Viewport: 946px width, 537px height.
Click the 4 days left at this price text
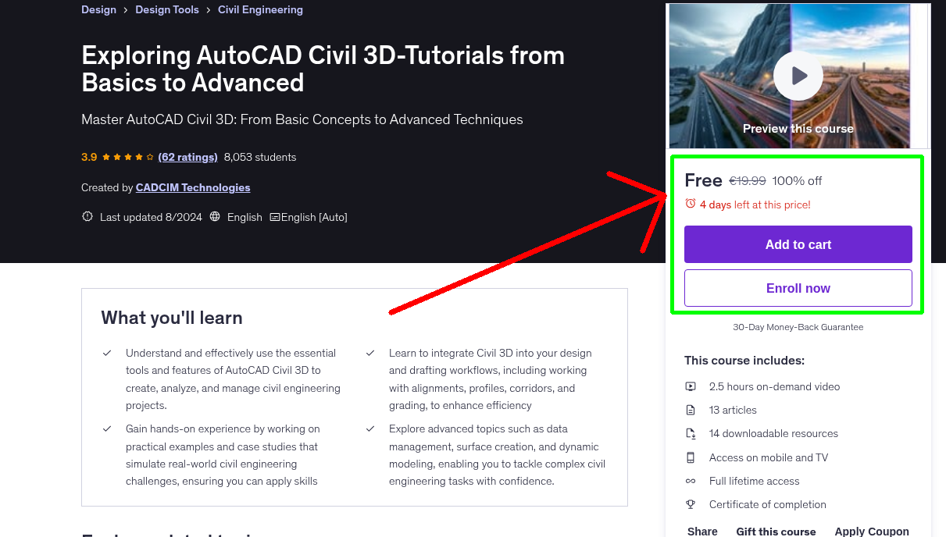[x=755, y=204]
